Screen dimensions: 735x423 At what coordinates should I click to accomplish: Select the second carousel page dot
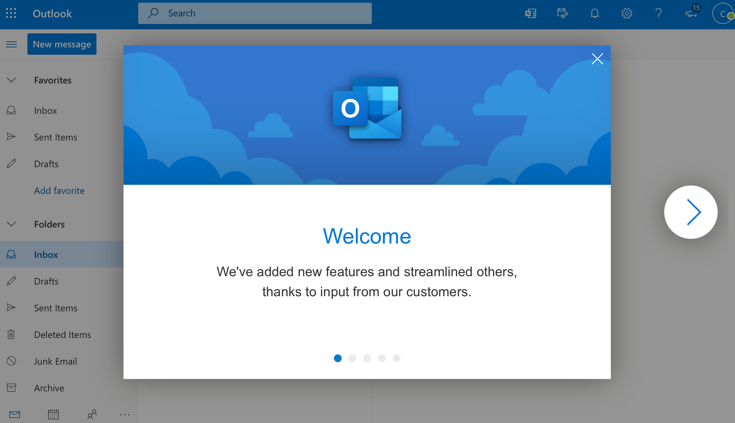pos(352,358)
